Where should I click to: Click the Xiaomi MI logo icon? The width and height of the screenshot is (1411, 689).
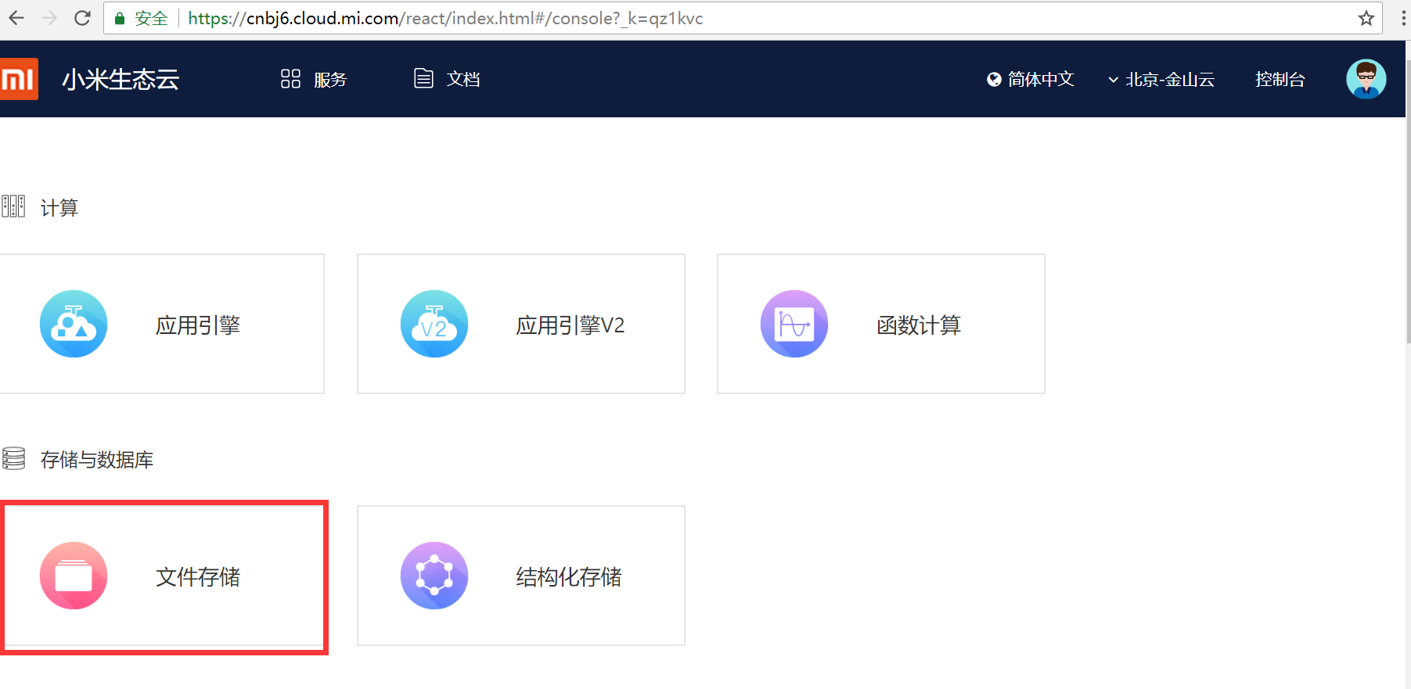19,79
